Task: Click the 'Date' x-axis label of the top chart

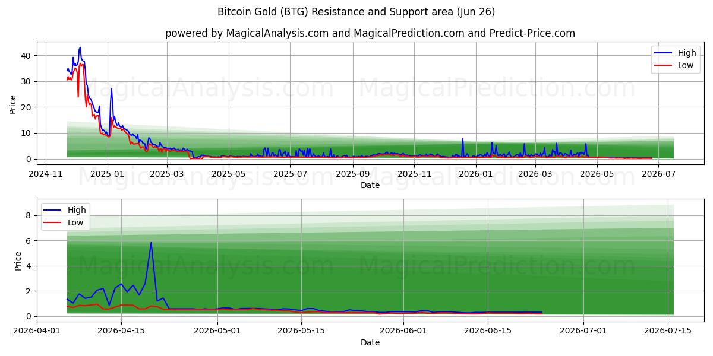Action: (x=370, y=185)
